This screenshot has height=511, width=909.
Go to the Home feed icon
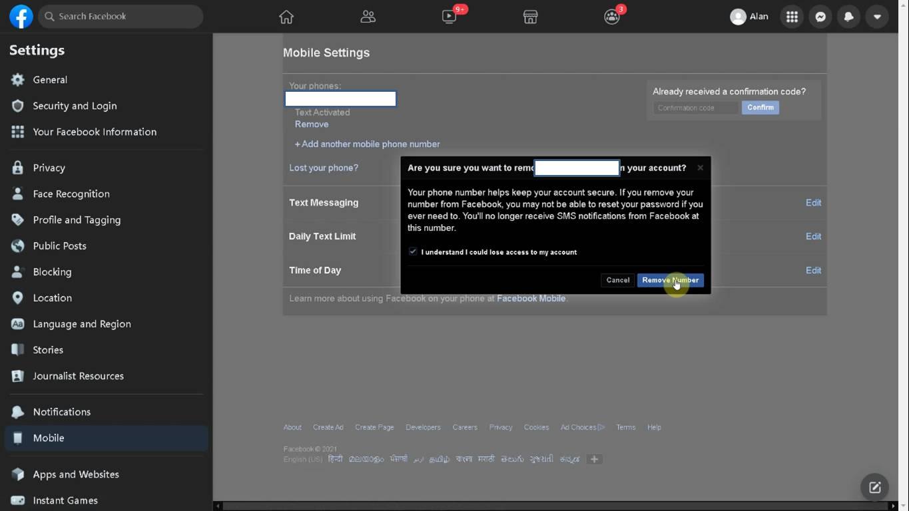click(286, 17)
